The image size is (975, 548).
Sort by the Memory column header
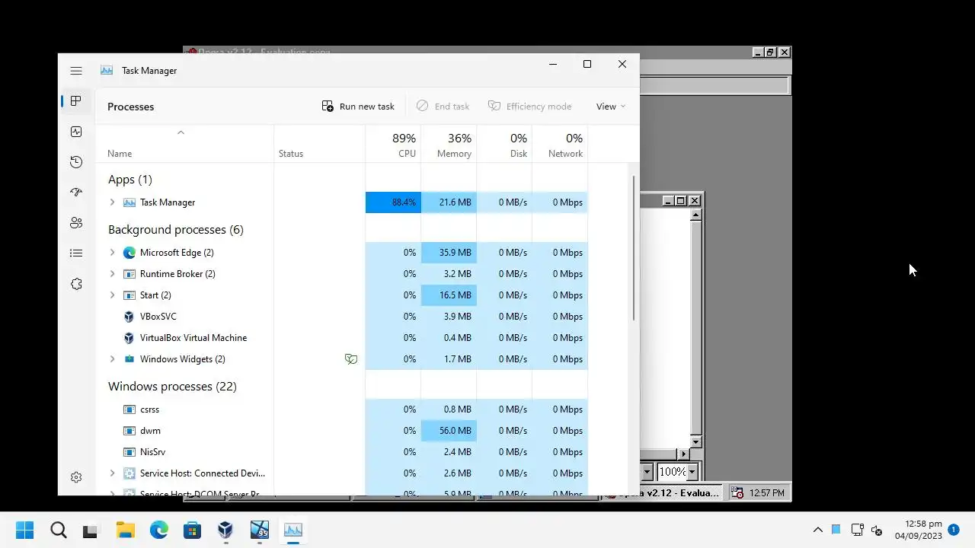point(449,145)
